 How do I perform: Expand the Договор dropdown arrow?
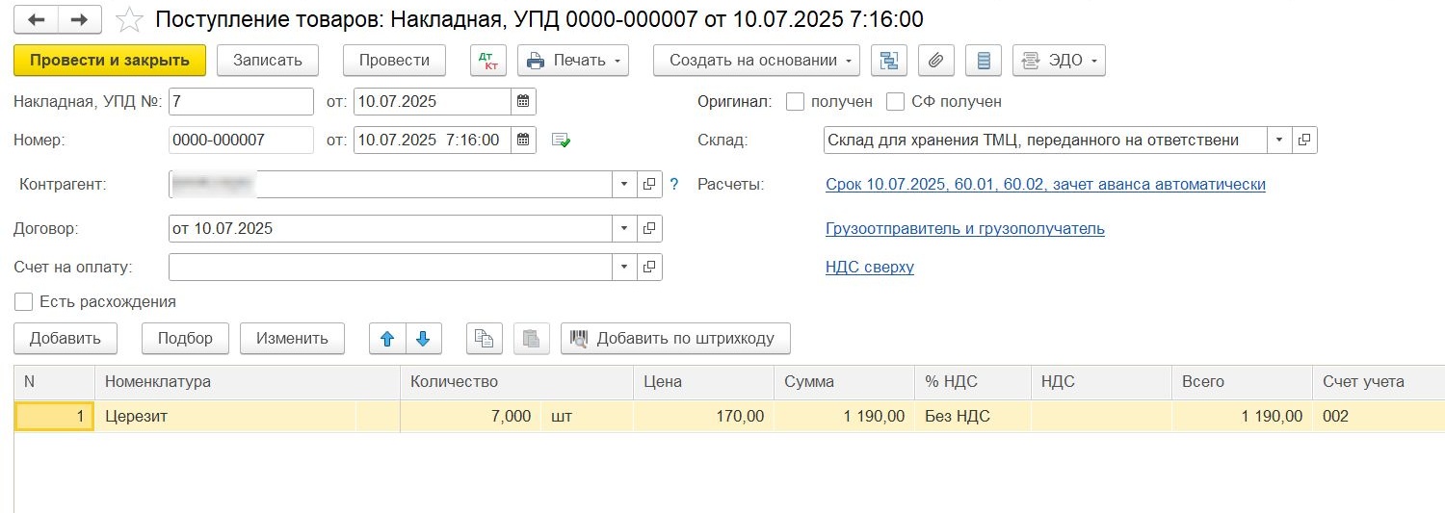coord(624,228)
